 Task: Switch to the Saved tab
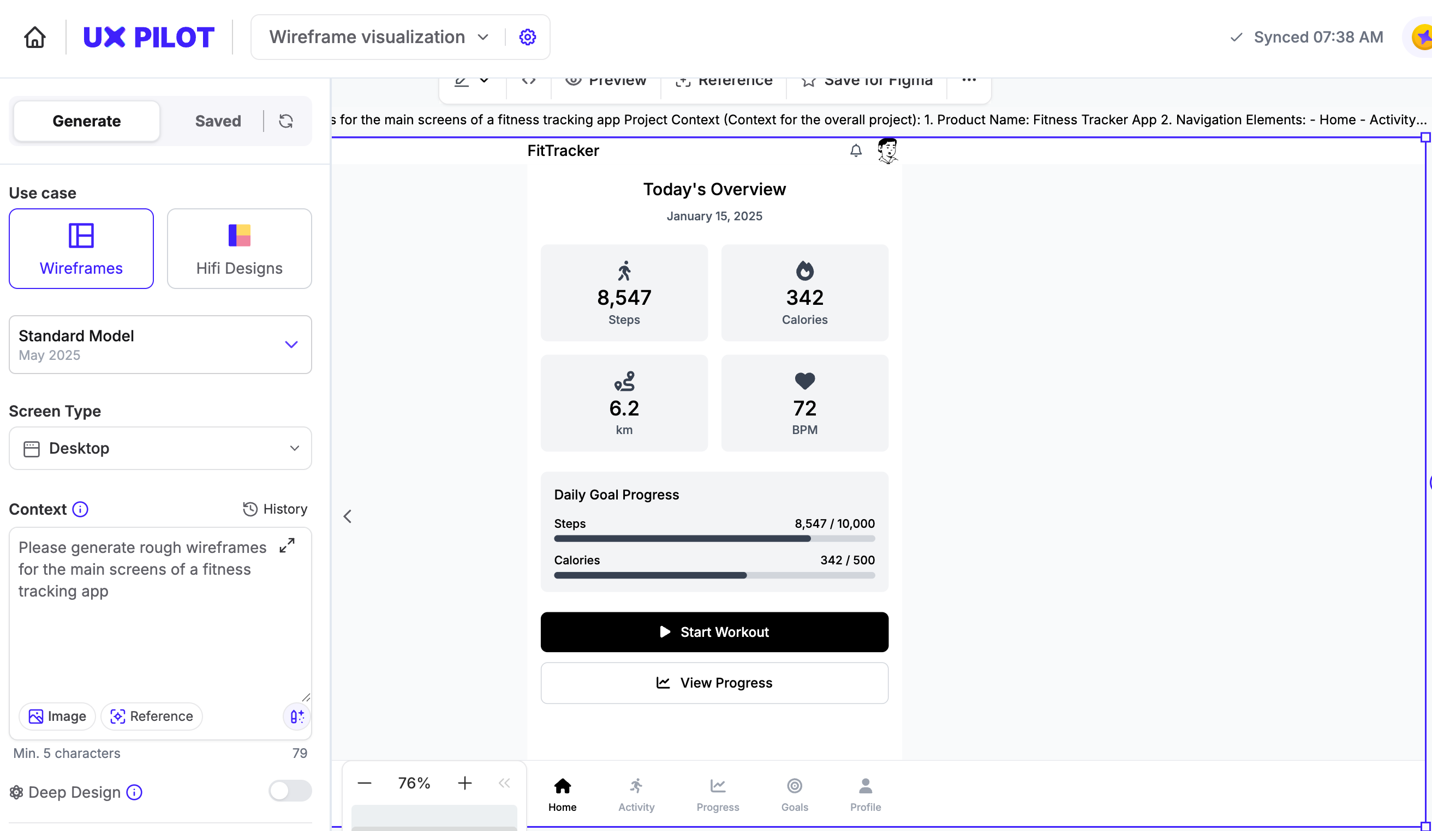click(218, 121)
